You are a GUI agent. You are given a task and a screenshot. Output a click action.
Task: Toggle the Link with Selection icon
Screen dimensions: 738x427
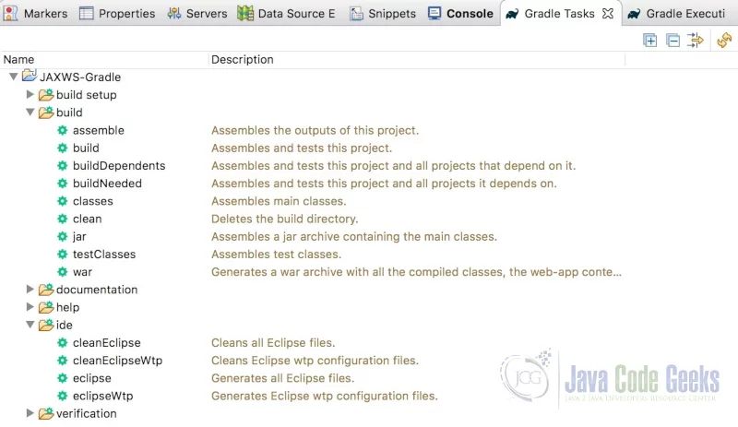click(x=696, y=41)
